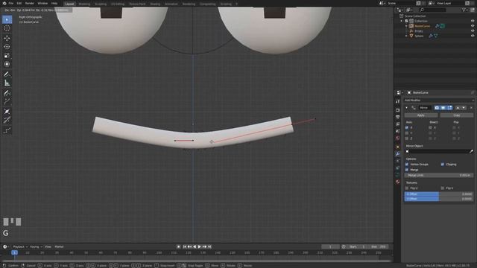Open the World properties tab icon
This screenshot has height=268, width=477.
coord(397,138)
